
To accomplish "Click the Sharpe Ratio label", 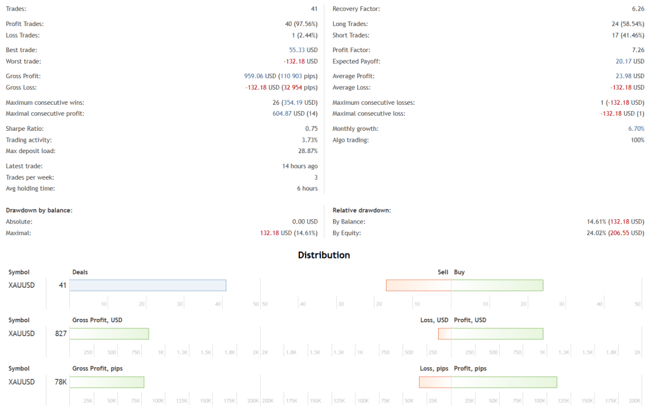I will [x=24, y=128].
